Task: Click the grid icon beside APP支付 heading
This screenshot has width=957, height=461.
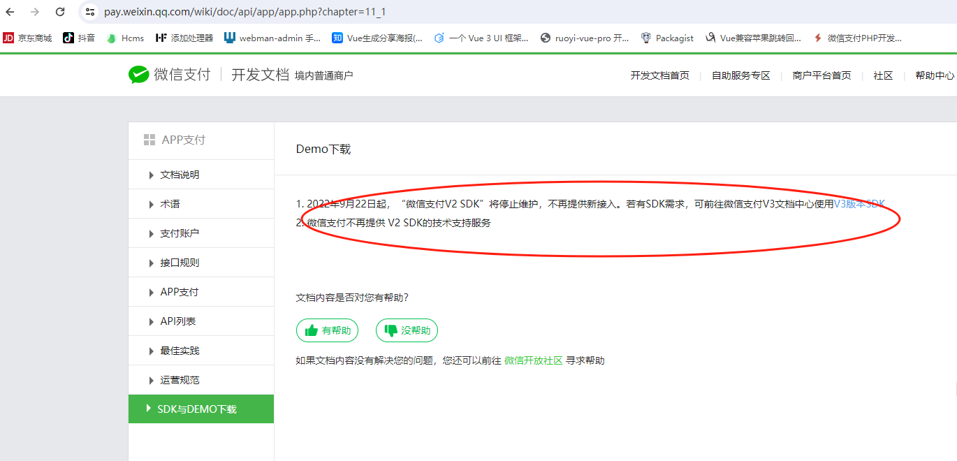Action: 149,140
